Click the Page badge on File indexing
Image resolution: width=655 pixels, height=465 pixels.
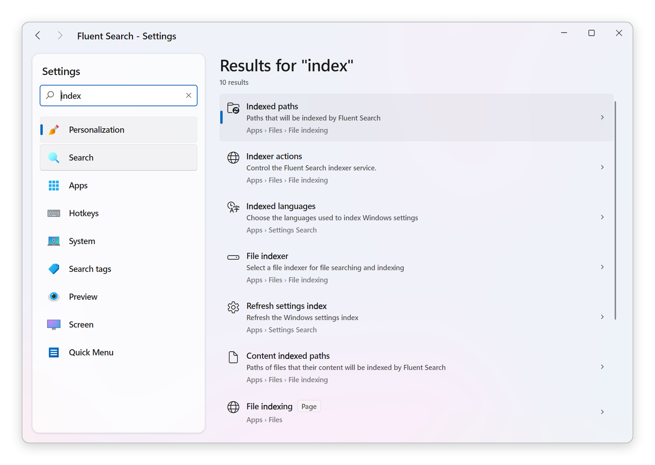pyautogui.click(x=309, y=407)
